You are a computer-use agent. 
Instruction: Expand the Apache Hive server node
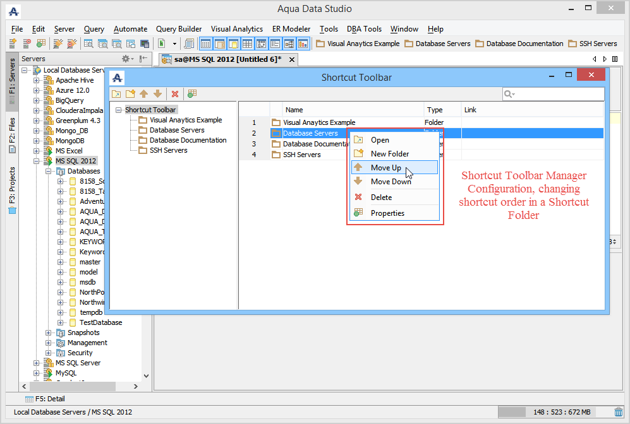37,80
